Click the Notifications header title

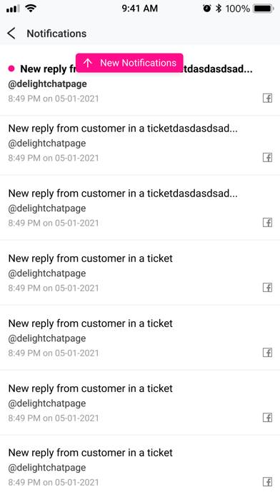[x=56, y=34]
